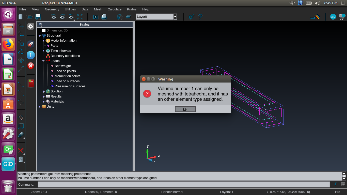Activate the Zoom Frame tool
347x195 pixels.
click(x=21, y=43)
